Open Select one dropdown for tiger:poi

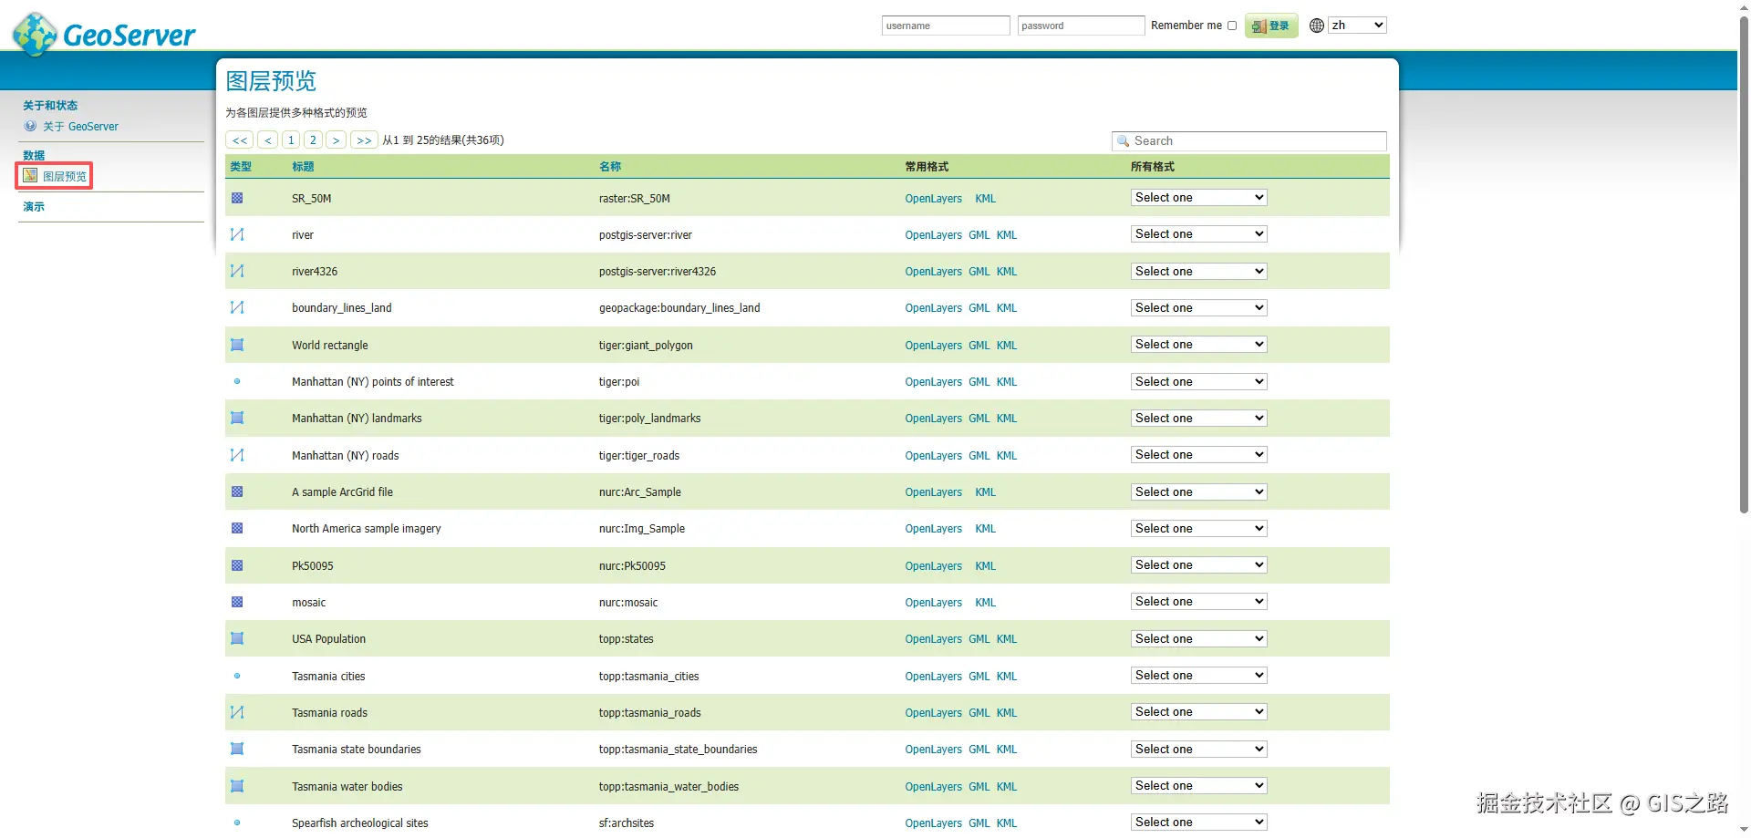1198,382
